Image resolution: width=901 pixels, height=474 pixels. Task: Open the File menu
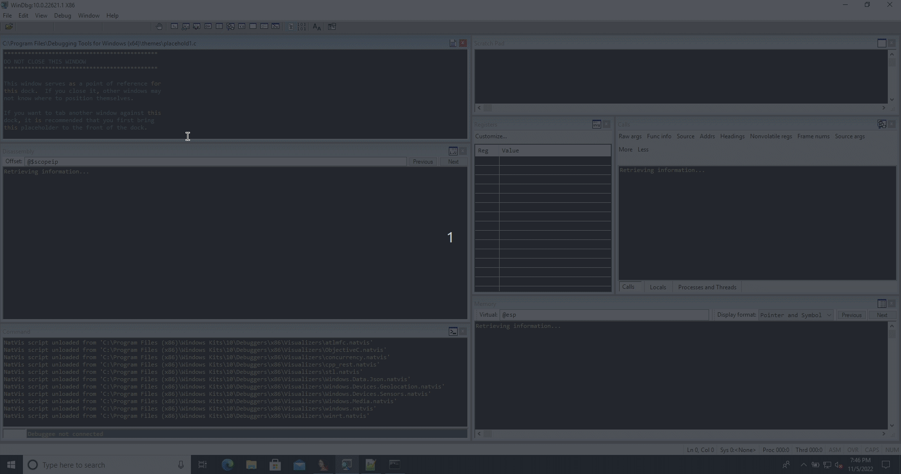(7, 16)
